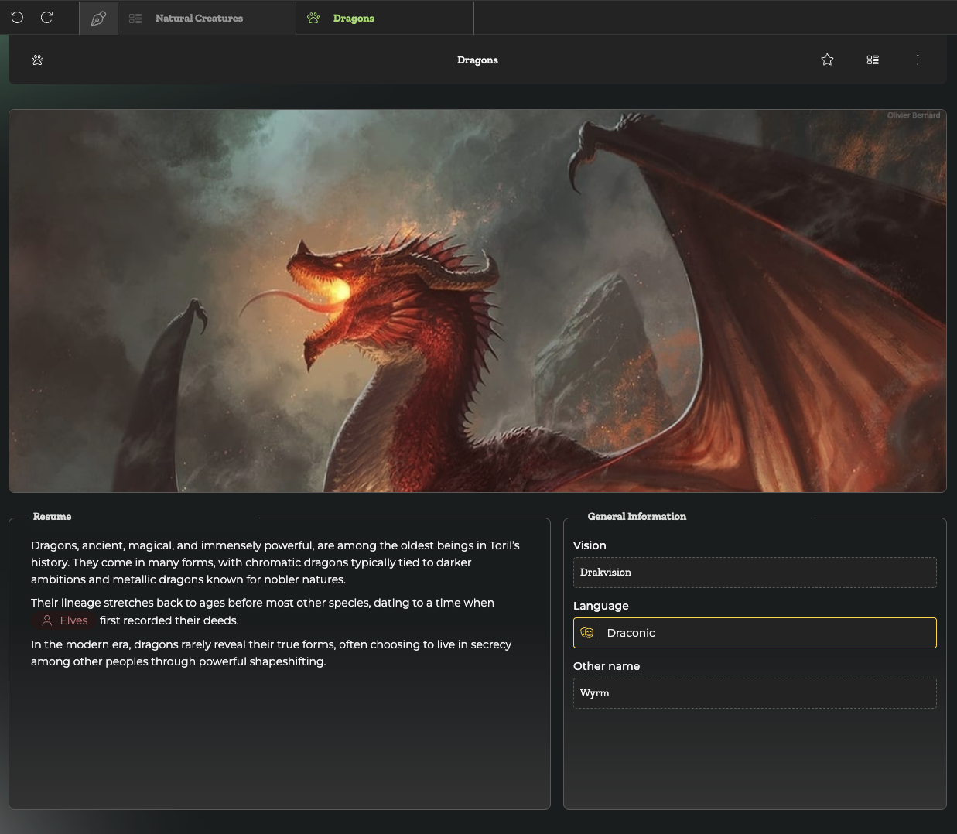Open the three-dot more options menu
This screenshot has height=834, width=957.
[x=918, y=60]
